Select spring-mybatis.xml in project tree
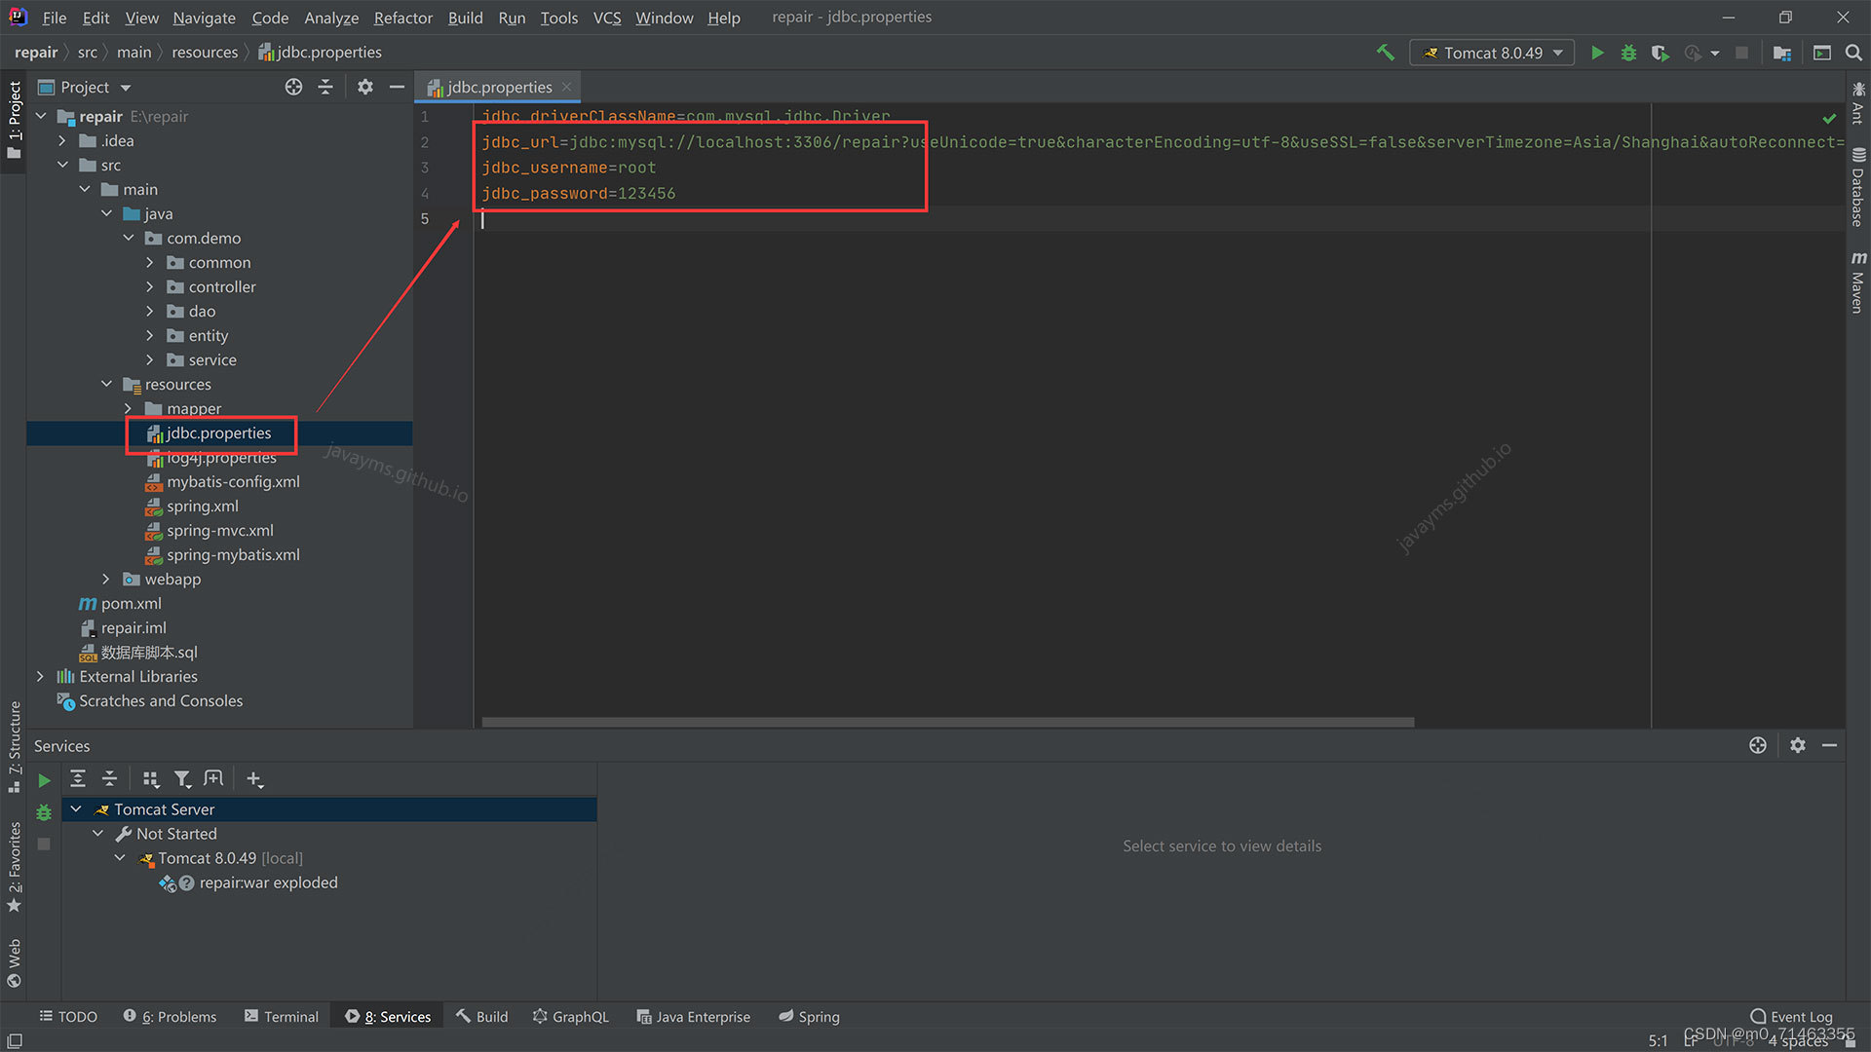This screenshot has width=1871, height=1052. tap(233, 555)
